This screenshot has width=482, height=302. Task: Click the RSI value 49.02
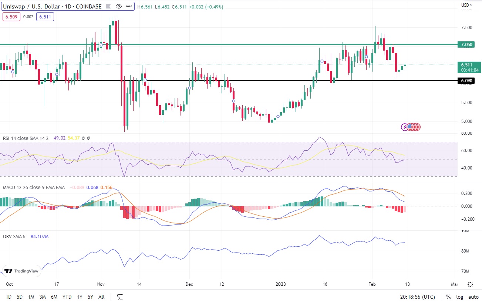click(x=60, y=138)
